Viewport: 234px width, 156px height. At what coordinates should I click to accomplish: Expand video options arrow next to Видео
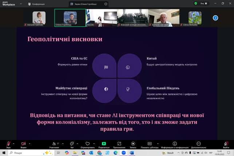(29, 143)
